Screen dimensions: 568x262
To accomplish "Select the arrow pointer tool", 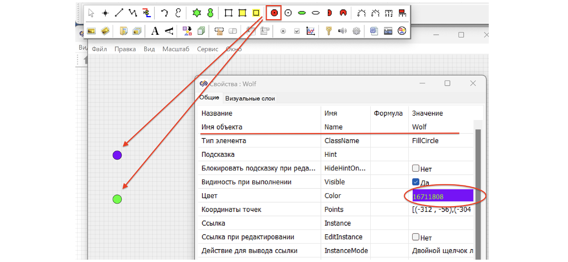I will (x=91, y=13).
